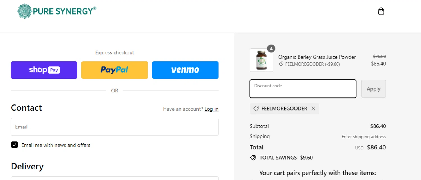Click the Total Savings tag icon

pyautogui.click(x=253, y=158)
